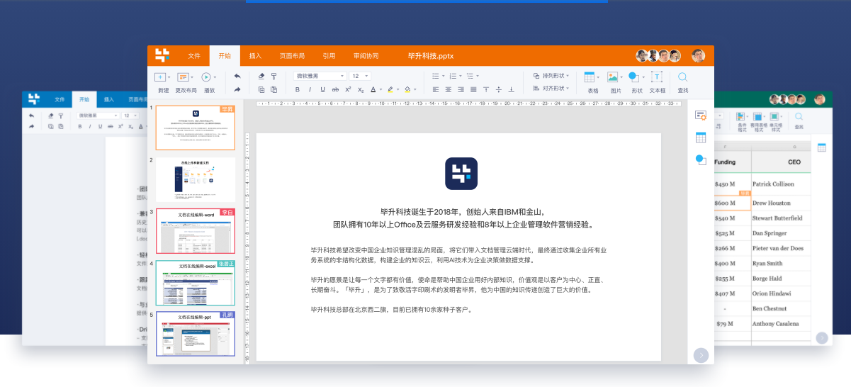Screen dimensions: 851x387
Task: Expand the presentation sidebar with round arrow button
Action: [x=701, y=355]
